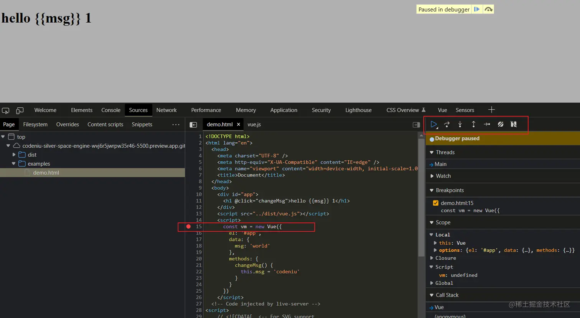Viewport: 580px width, 318px height.
Task: Click the Step out of current function icon
Action: [x=473, y=124]
